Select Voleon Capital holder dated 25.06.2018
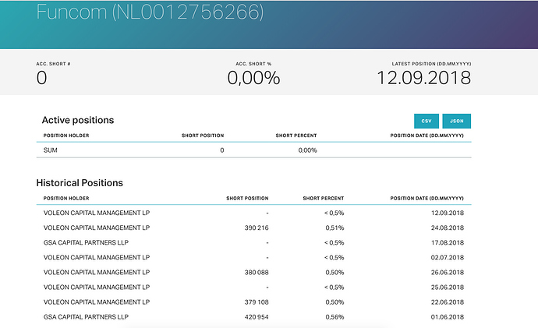Viewport: 538px width, 328px height. coord(97,287)
